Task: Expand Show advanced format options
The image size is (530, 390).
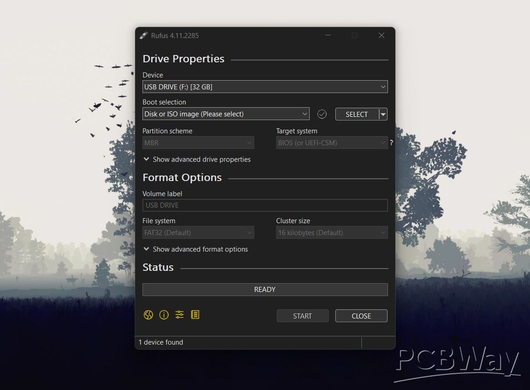Action: (x=196, y=249)
